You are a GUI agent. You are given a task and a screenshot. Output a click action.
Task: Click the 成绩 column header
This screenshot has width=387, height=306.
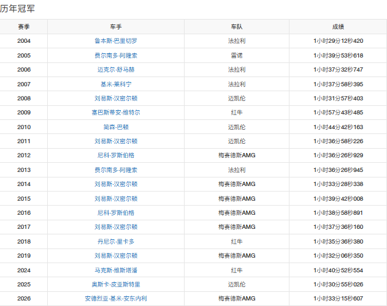[338, 26]
